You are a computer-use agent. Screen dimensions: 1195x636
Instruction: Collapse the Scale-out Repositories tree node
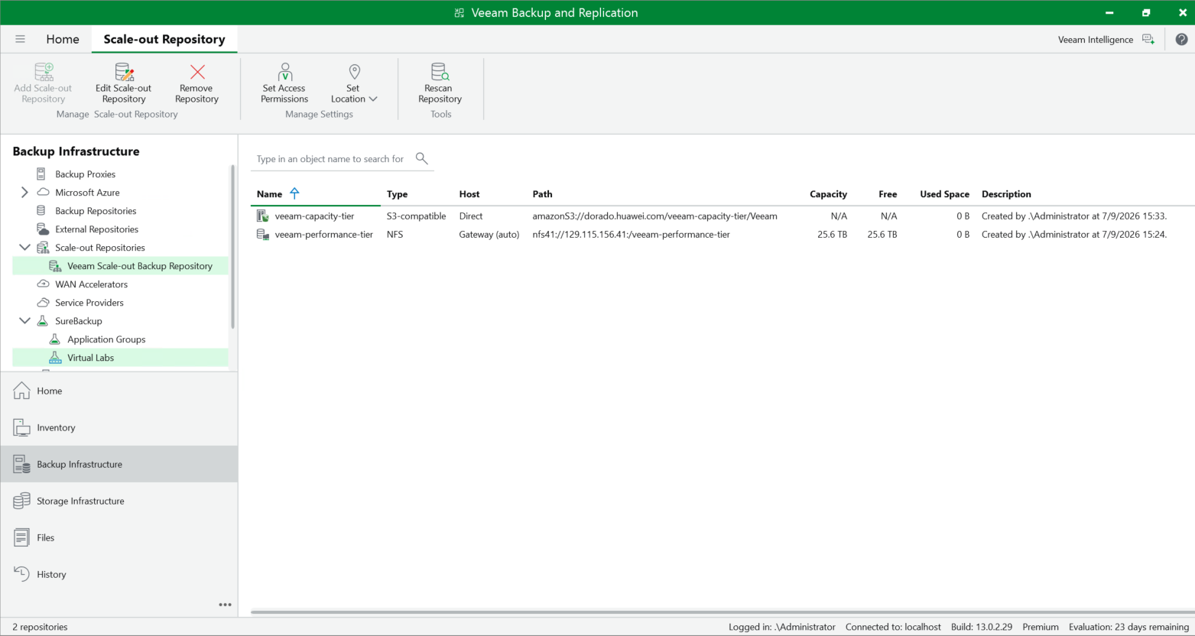24,248
